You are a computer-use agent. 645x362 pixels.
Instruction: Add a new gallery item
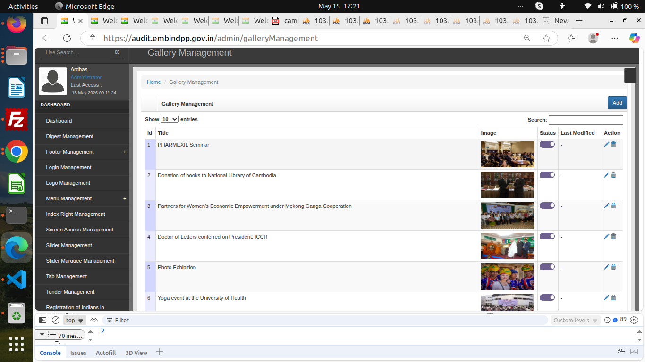617,103
